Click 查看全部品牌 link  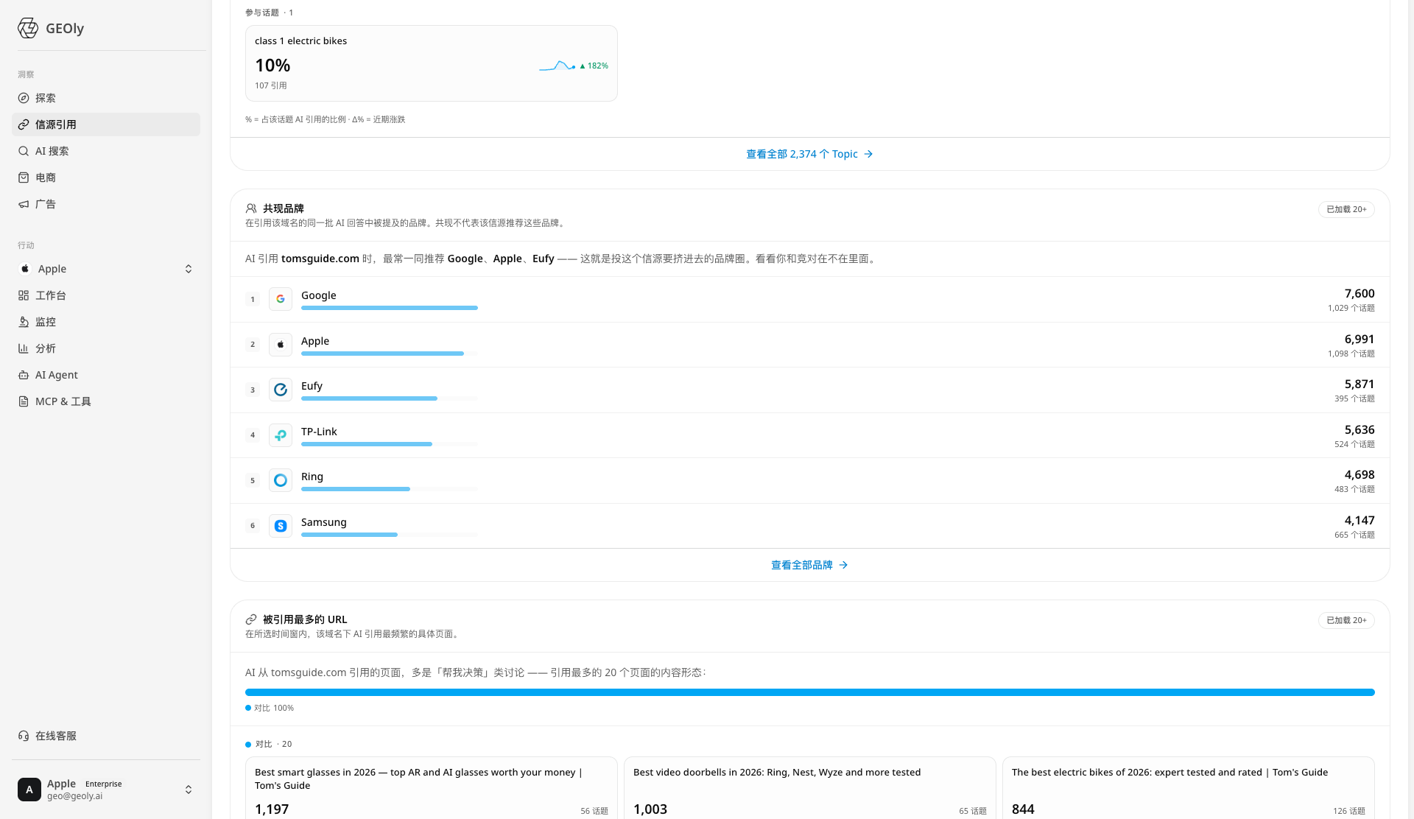809,565
